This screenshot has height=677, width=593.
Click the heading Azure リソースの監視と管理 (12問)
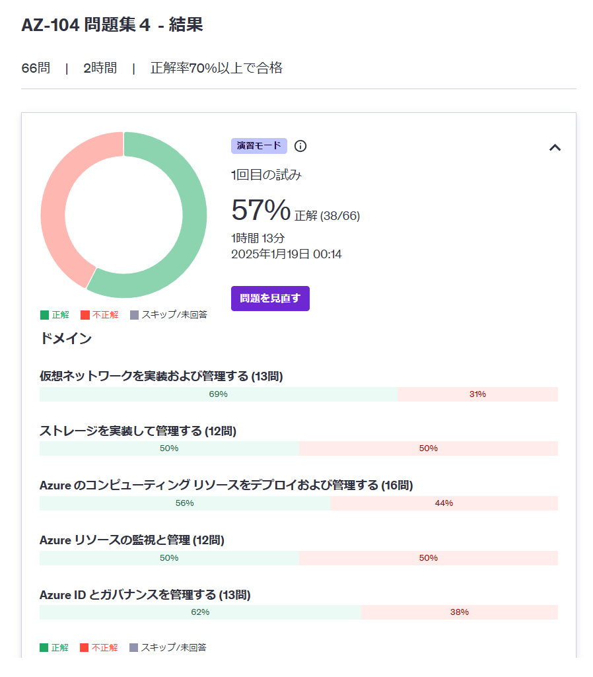coord(131,540)
